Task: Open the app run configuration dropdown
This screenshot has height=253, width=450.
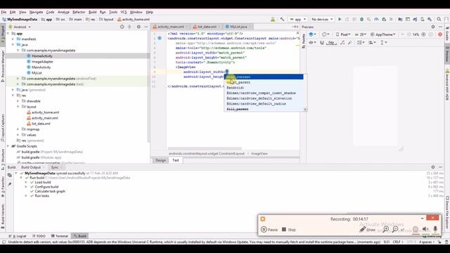Action: click(x=298, y=19)
